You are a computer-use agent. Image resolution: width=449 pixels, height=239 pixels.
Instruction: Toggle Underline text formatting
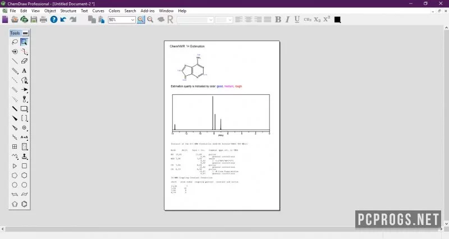click(297, 20)
